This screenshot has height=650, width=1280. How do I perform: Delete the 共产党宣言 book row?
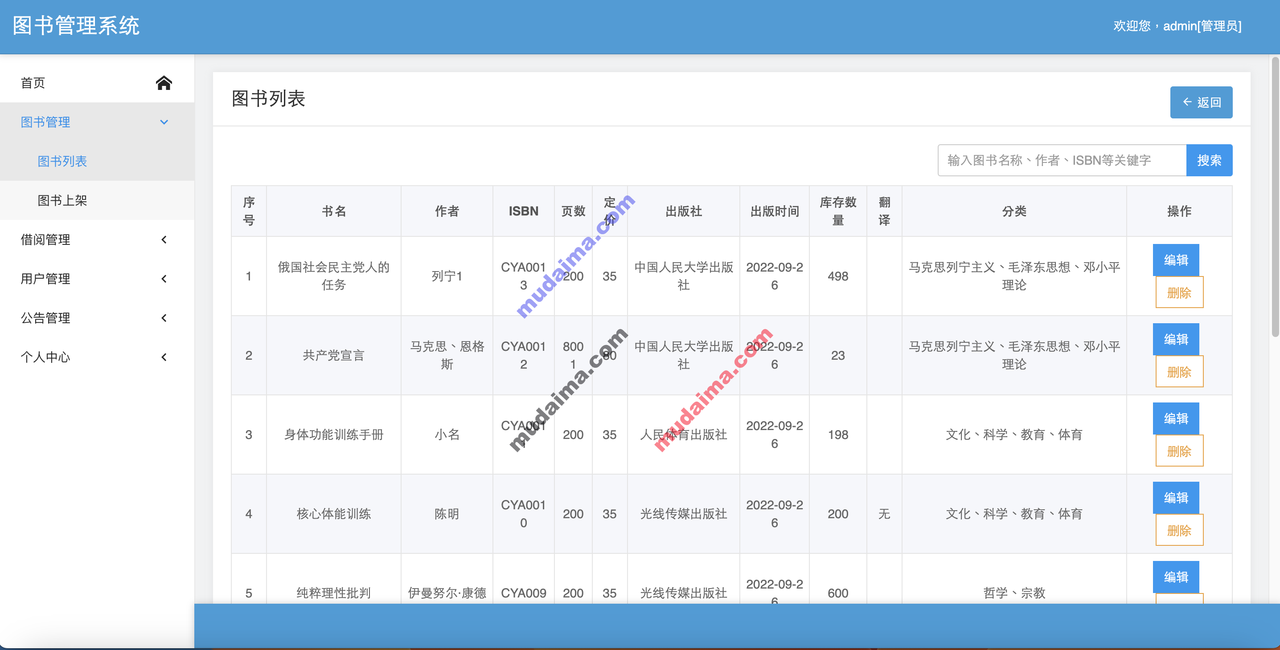[1179, 372]
